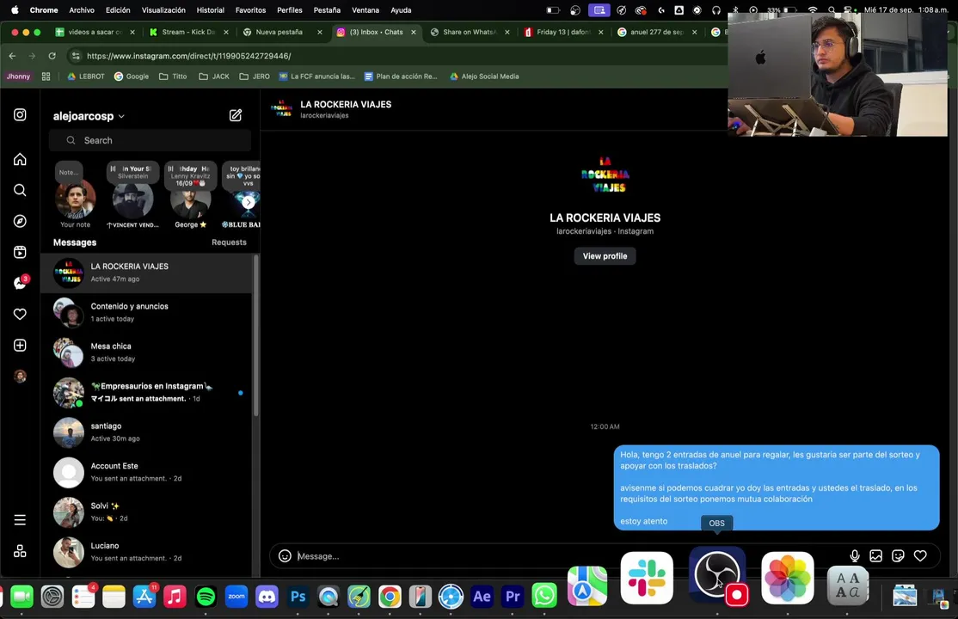Go back in Chrome history
The width and height of the screenshot is (958, 619).
coord(12,56)
